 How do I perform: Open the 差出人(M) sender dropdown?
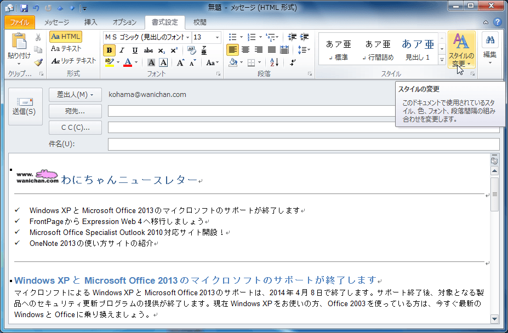click(x=75, y=95)
